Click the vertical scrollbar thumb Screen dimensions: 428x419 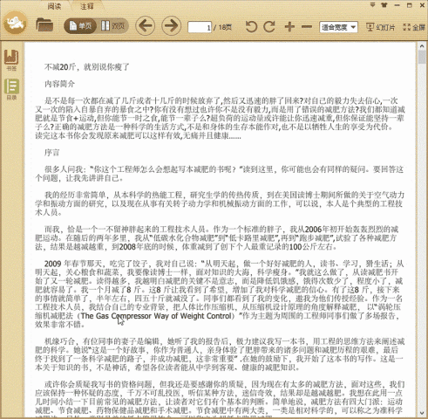[x=422, y=57]
